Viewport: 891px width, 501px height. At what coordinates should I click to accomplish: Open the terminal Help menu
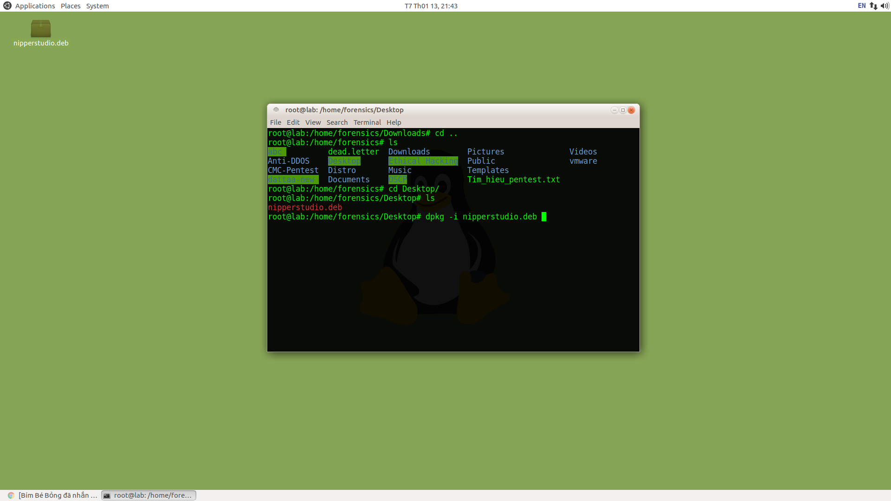[394, 122]
